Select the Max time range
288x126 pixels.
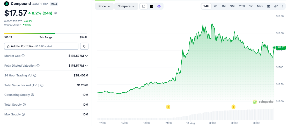260,6
